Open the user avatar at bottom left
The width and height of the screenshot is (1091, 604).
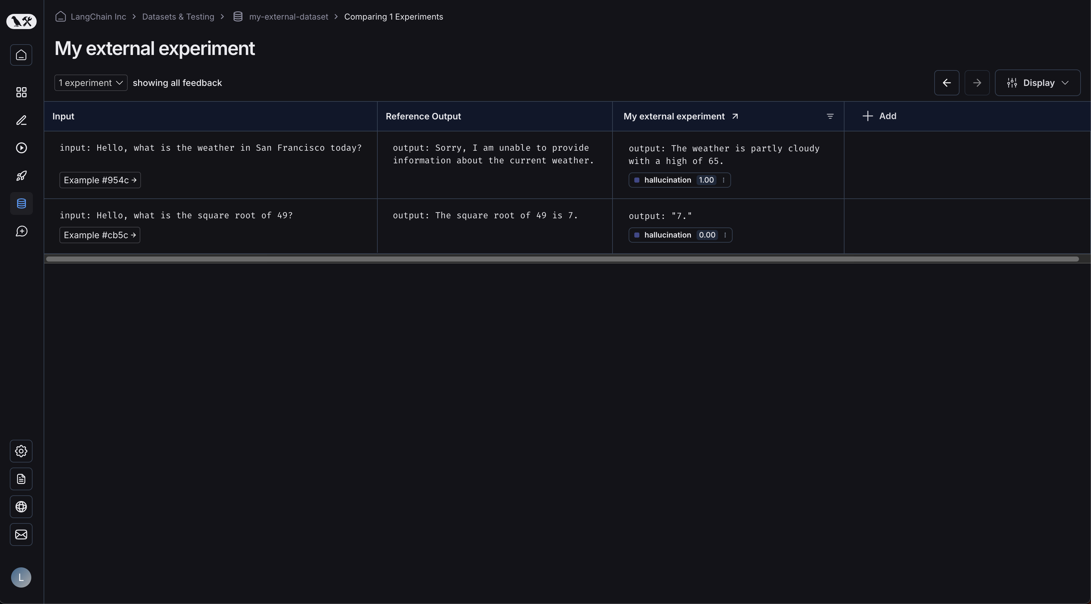coord(21,577)
